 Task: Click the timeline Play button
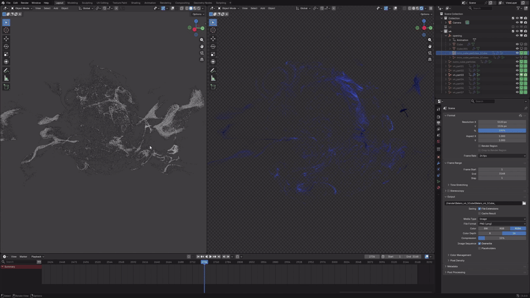click(210, 257)
